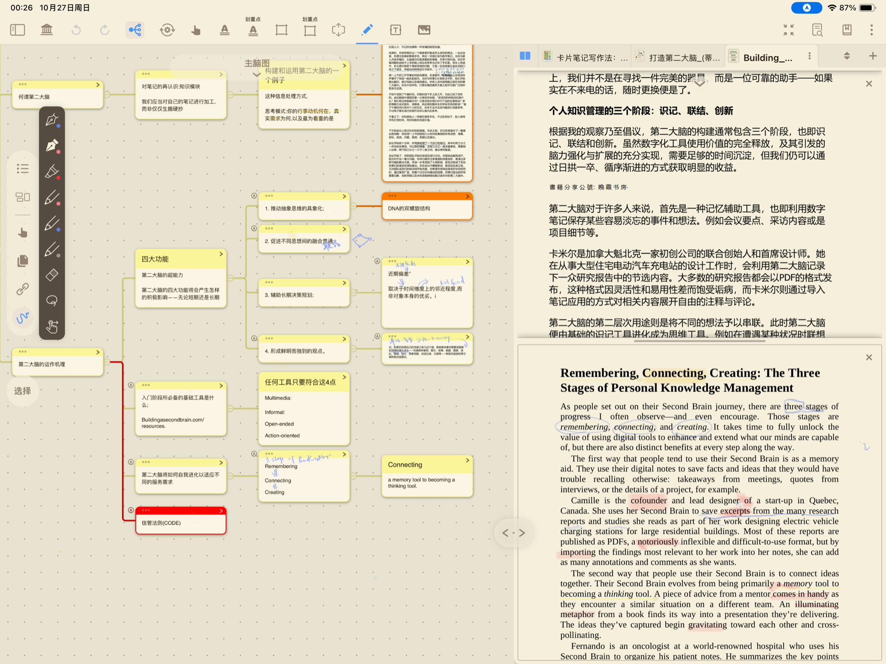
Task: Choose the highlighter marker with red dot
Action: coord(52,172)
